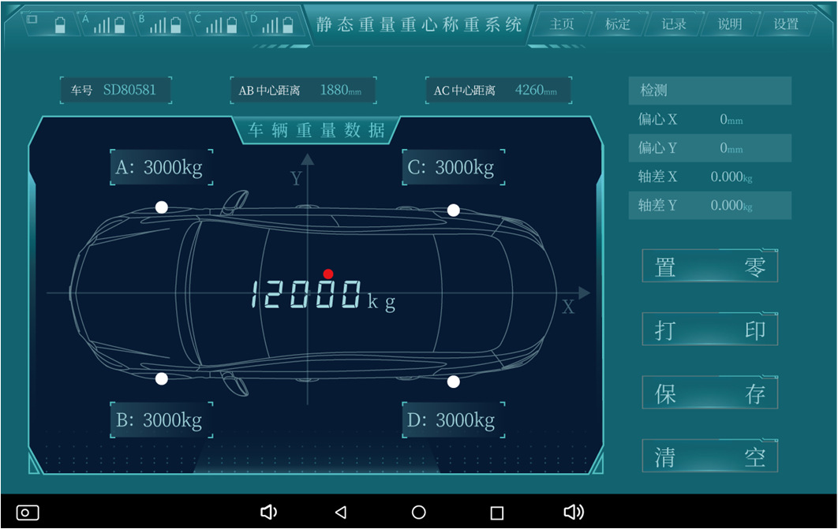Tap the right speaker volume icon
Viewport: 838px width, 529px height.
click(x=574, y=512)
